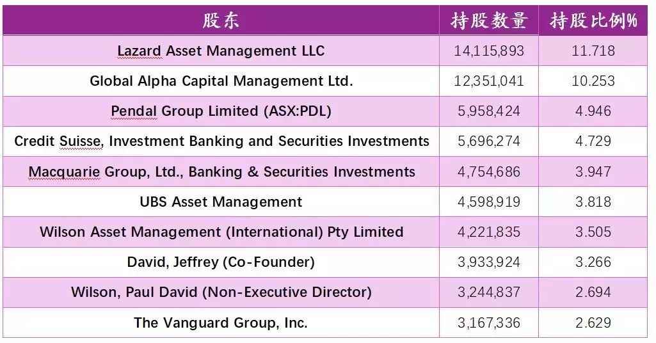Click the percentage value 11.718
This screenshot has height=343, width=656.
click(593, 51)
